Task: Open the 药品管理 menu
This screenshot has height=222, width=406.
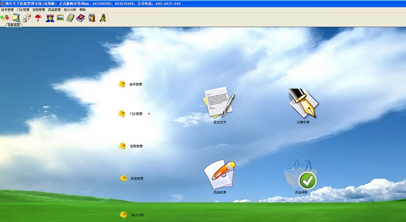Action: pyautogui.click(x=55, y=10)
